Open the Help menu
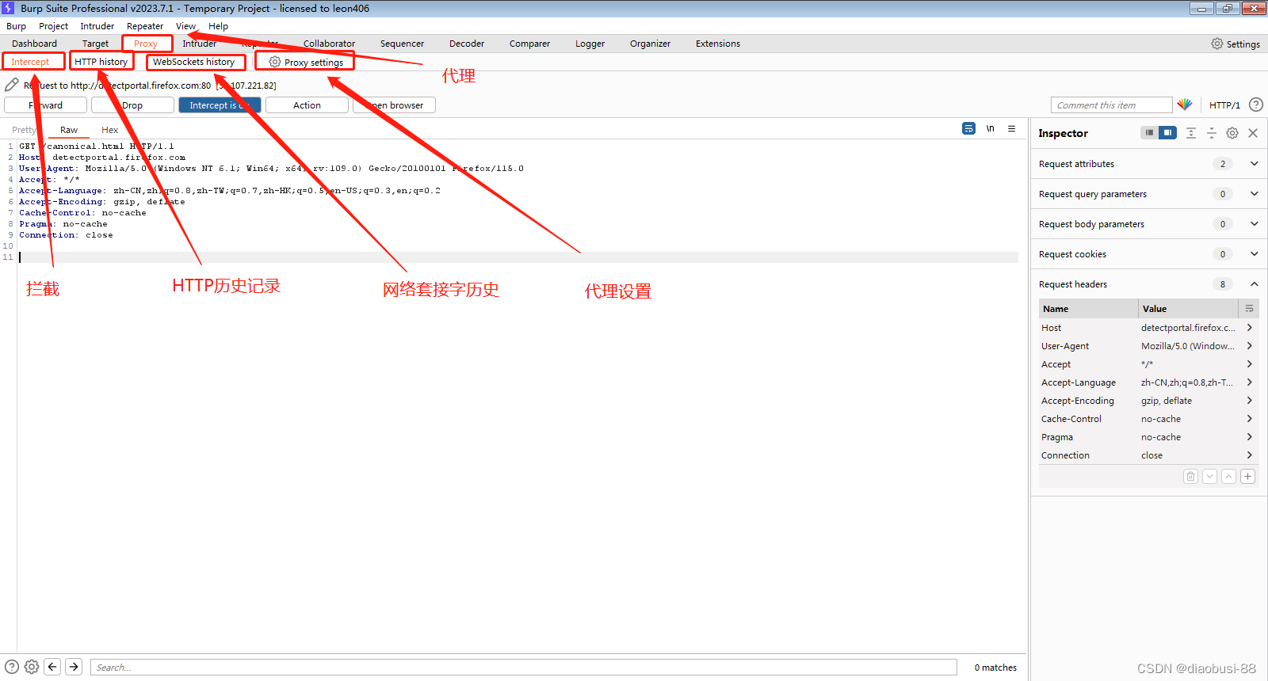1268x681 pixels. pos(218,26)
